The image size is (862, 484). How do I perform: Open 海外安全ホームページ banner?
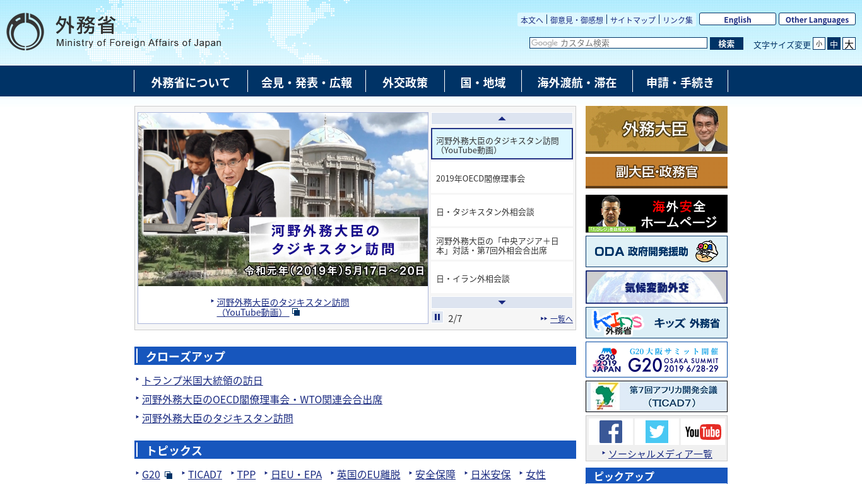[x=656, y=214]
